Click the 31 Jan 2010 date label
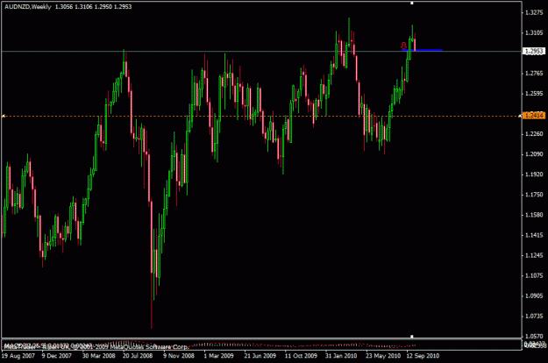The image size is (548, 363). pos(341,356)
